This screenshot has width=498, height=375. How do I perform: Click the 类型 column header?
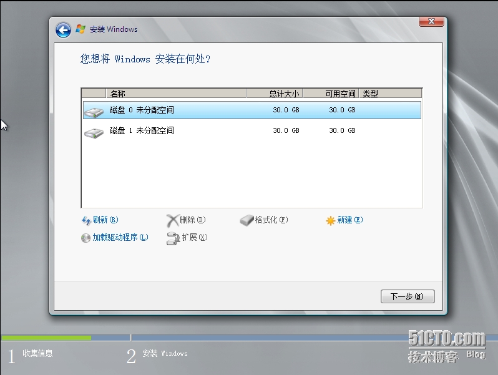point(390,94)
